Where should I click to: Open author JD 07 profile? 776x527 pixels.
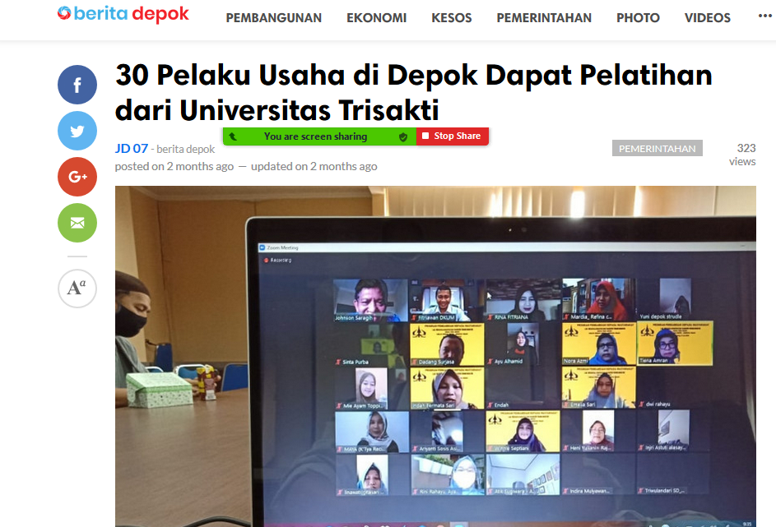pos(131,148)
